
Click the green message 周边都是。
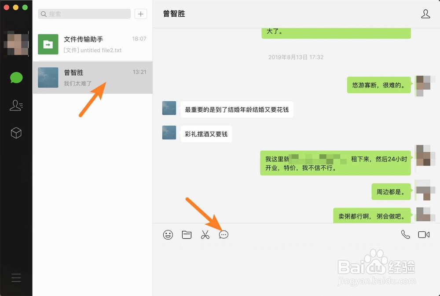(391, 192)
